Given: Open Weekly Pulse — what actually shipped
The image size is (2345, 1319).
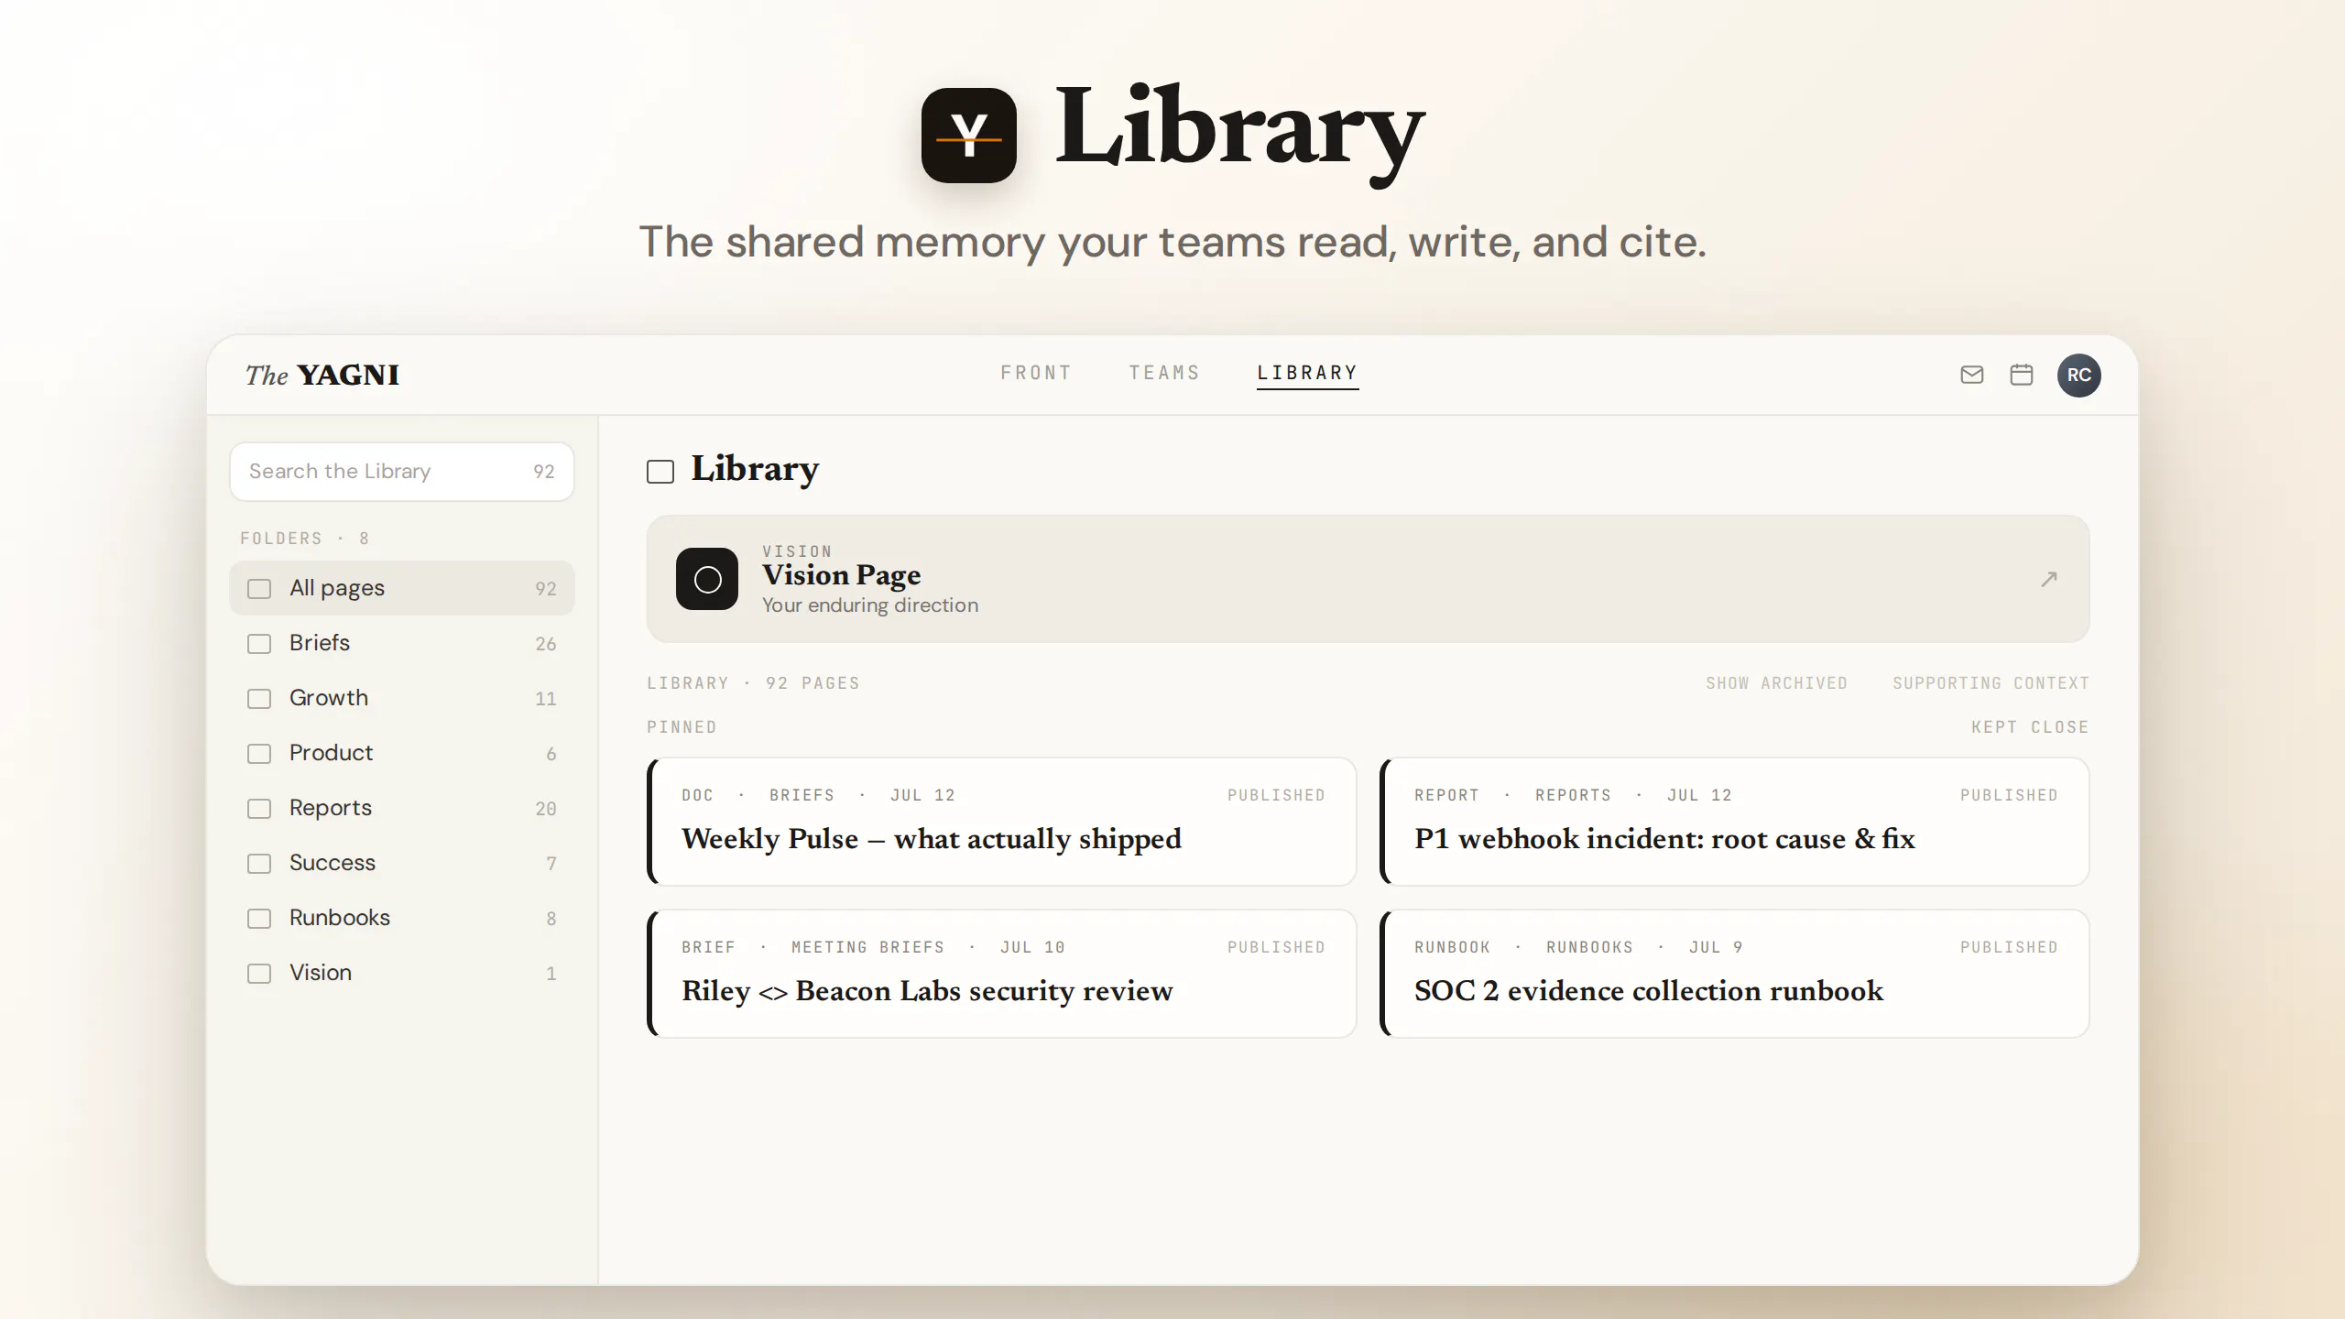Looking at the screenshot, I should [x=1001, y=821].
